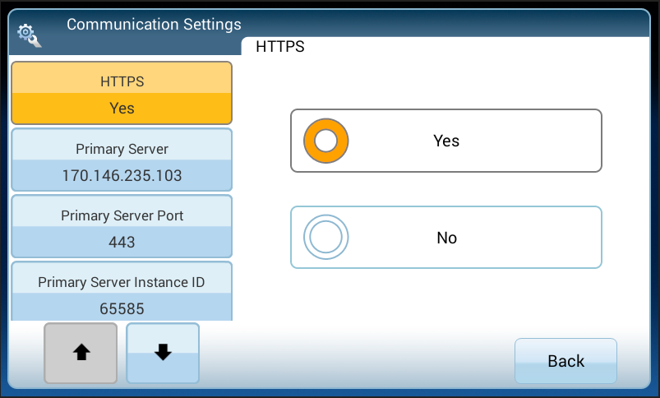Click the empty right side of the No option box

coord(551,238)
